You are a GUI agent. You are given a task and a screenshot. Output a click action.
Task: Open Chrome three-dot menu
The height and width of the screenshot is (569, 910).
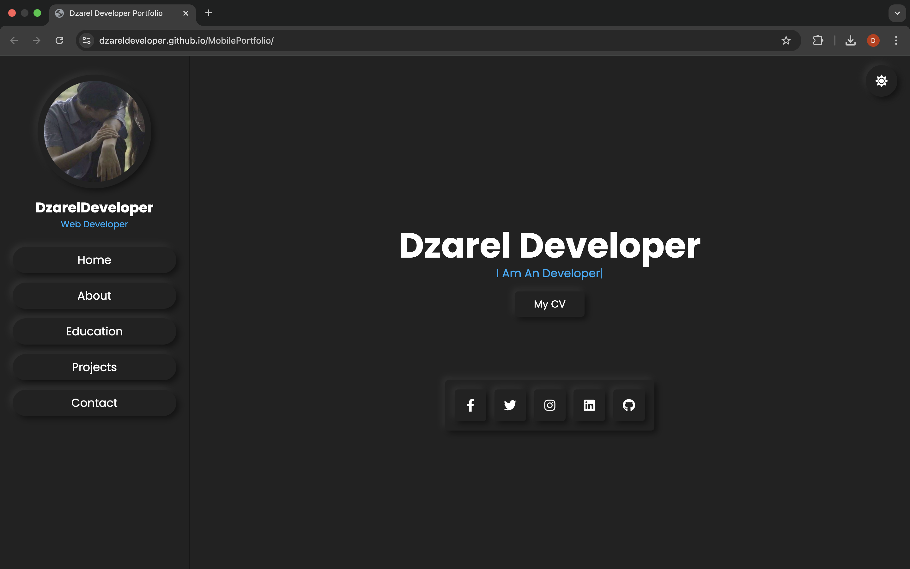(896, 40)
